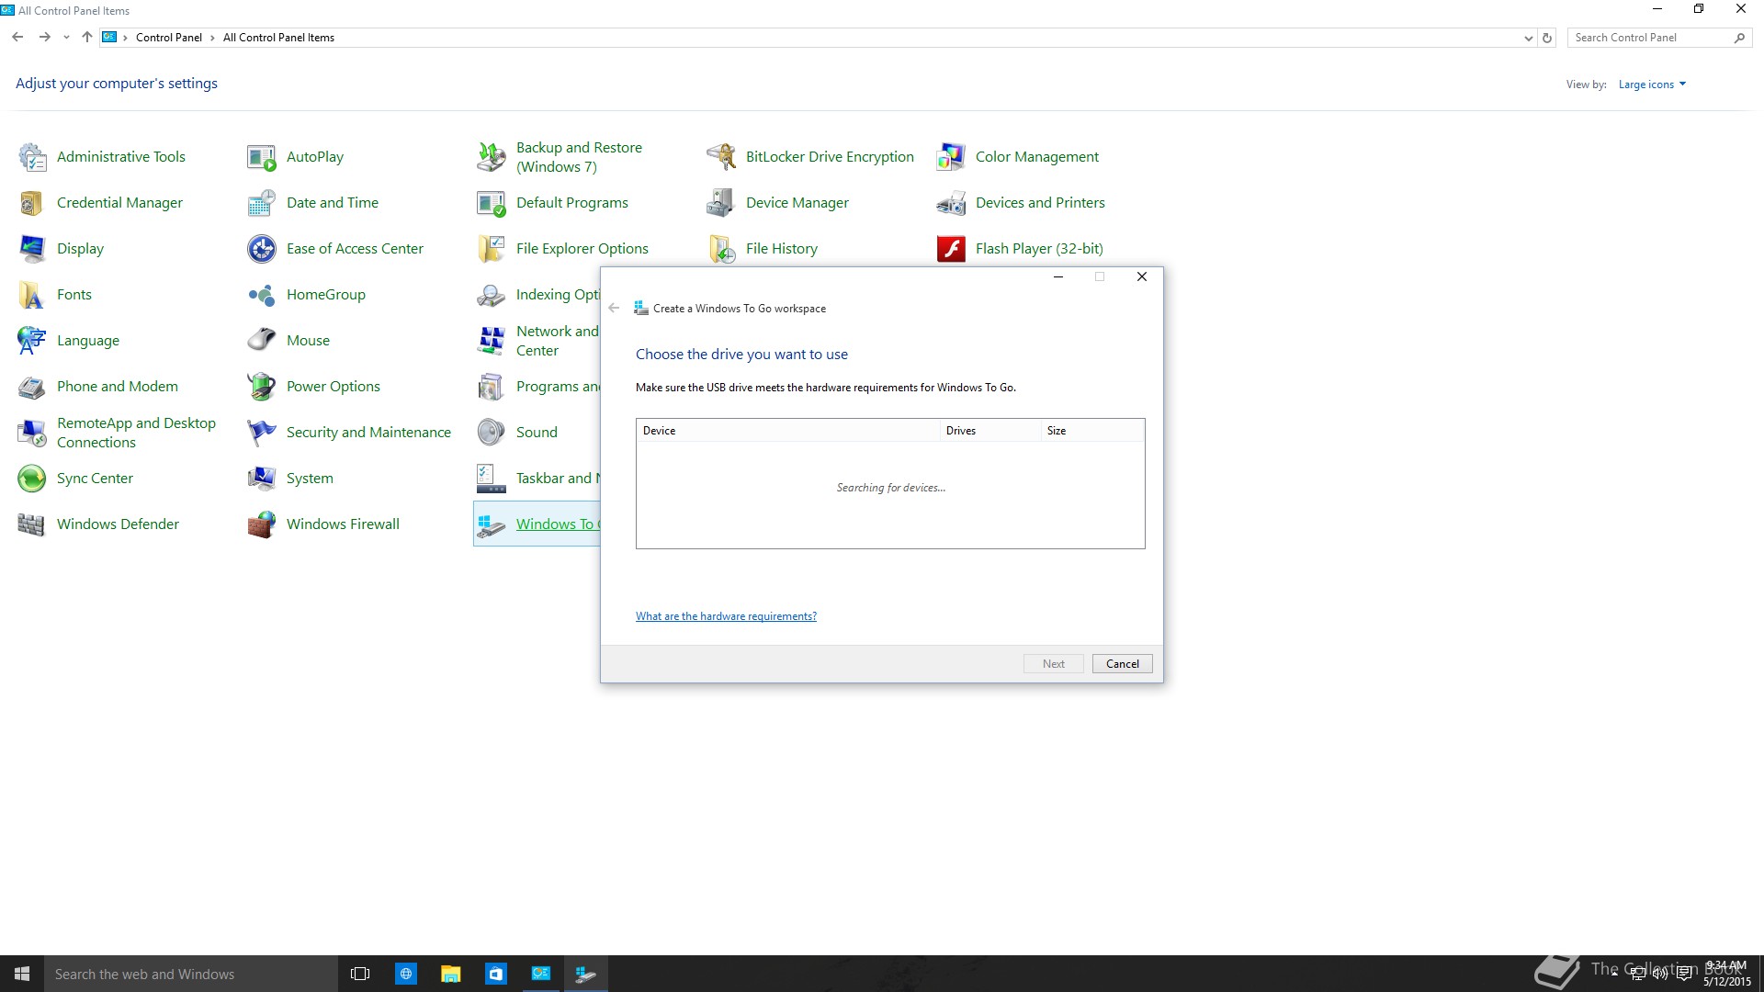Image resolution: width=1764 pixels, height=992 pixels.
Task: Open Color Management icon
Action: (951, 157)
